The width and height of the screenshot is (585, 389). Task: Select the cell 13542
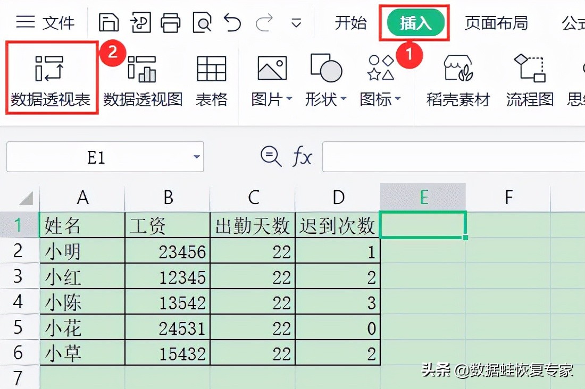(168, 301)
